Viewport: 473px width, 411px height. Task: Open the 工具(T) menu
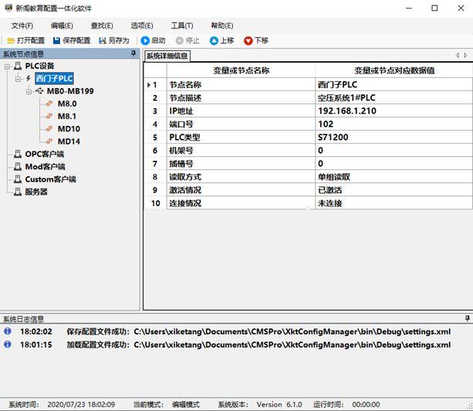182,25
